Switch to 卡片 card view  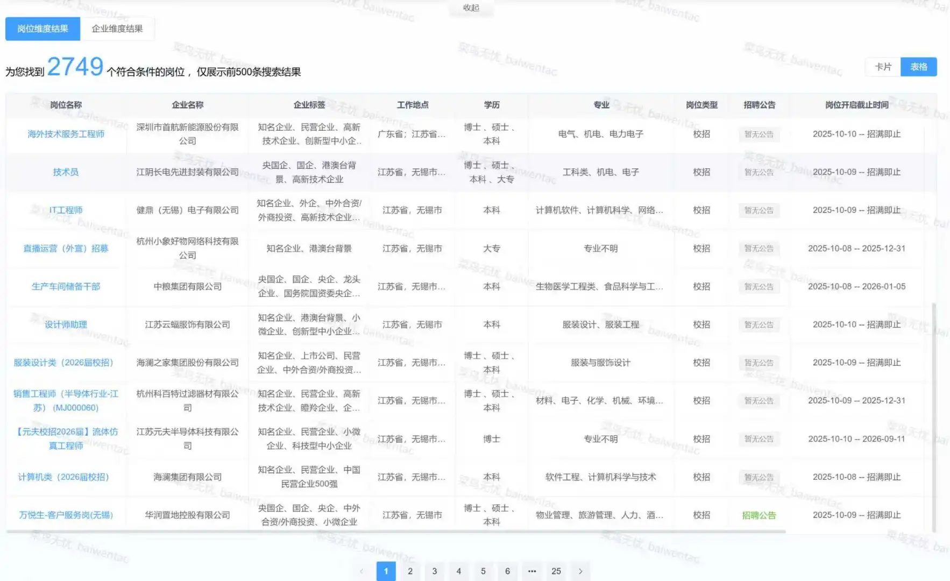882,67
